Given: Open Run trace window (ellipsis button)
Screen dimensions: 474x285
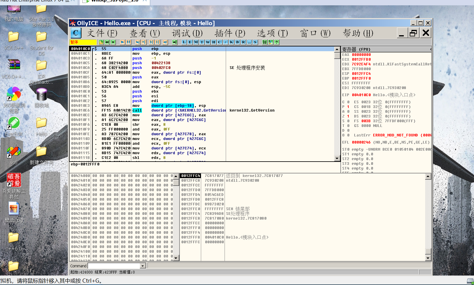Looking at the screenshot, I should (x=249, y=42).
